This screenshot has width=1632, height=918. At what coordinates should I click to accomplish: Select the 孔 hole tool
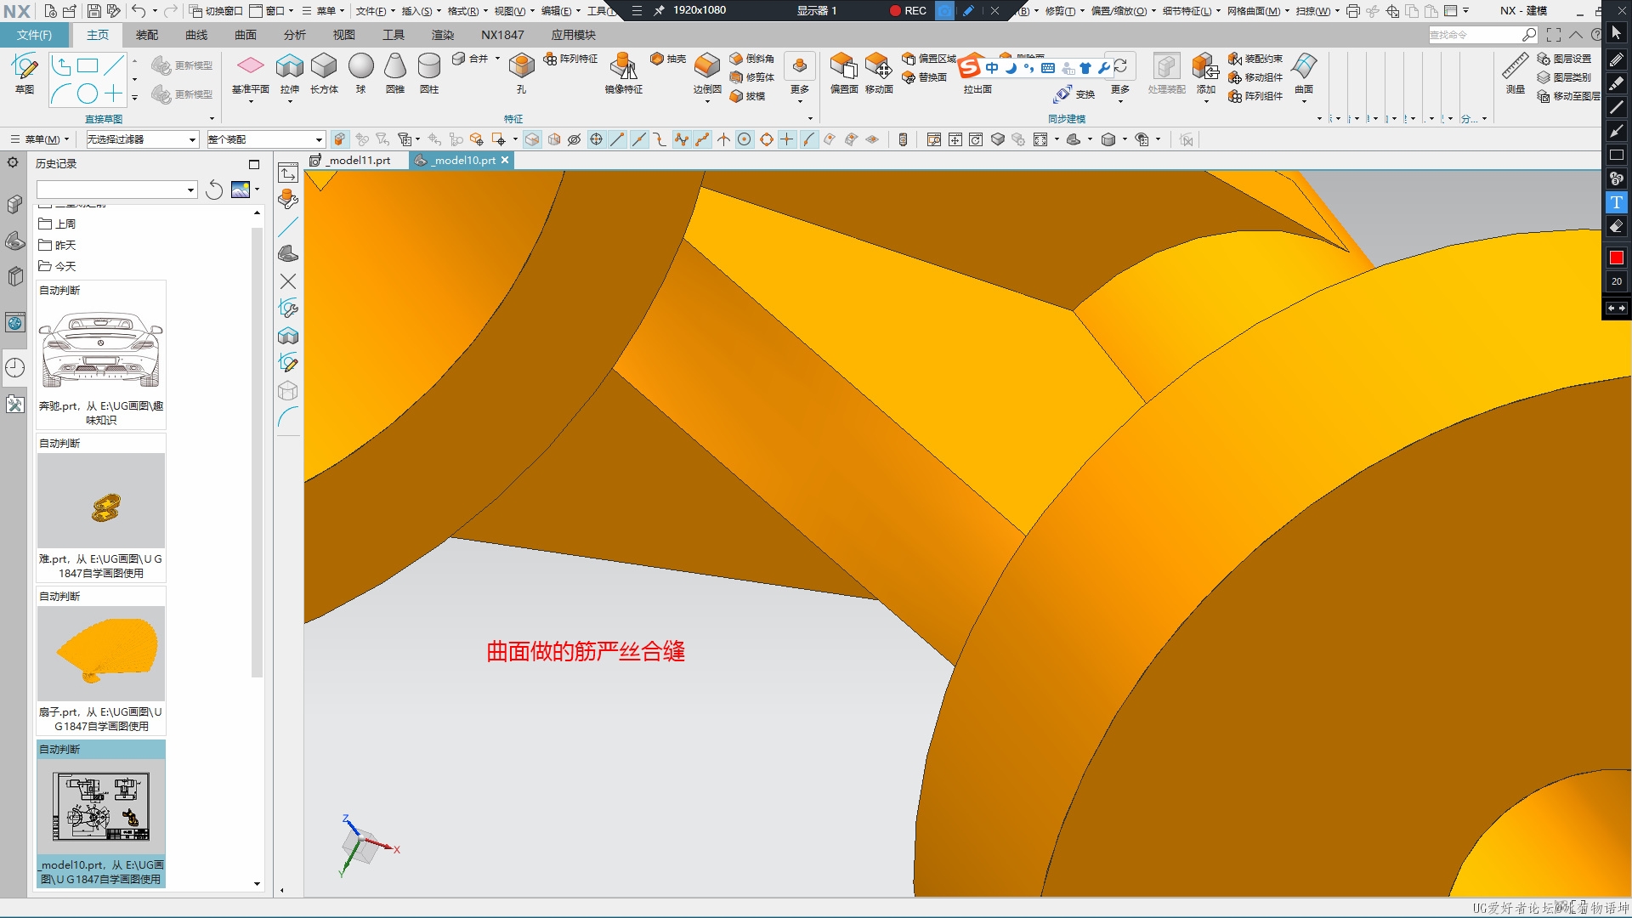[x=521, y=73]
